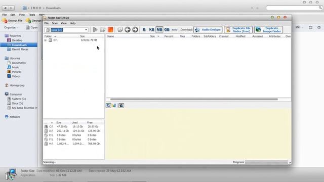Click Folder column header in tree pane
The width and height of the screenshot is (324, 182).
(48, 36)
